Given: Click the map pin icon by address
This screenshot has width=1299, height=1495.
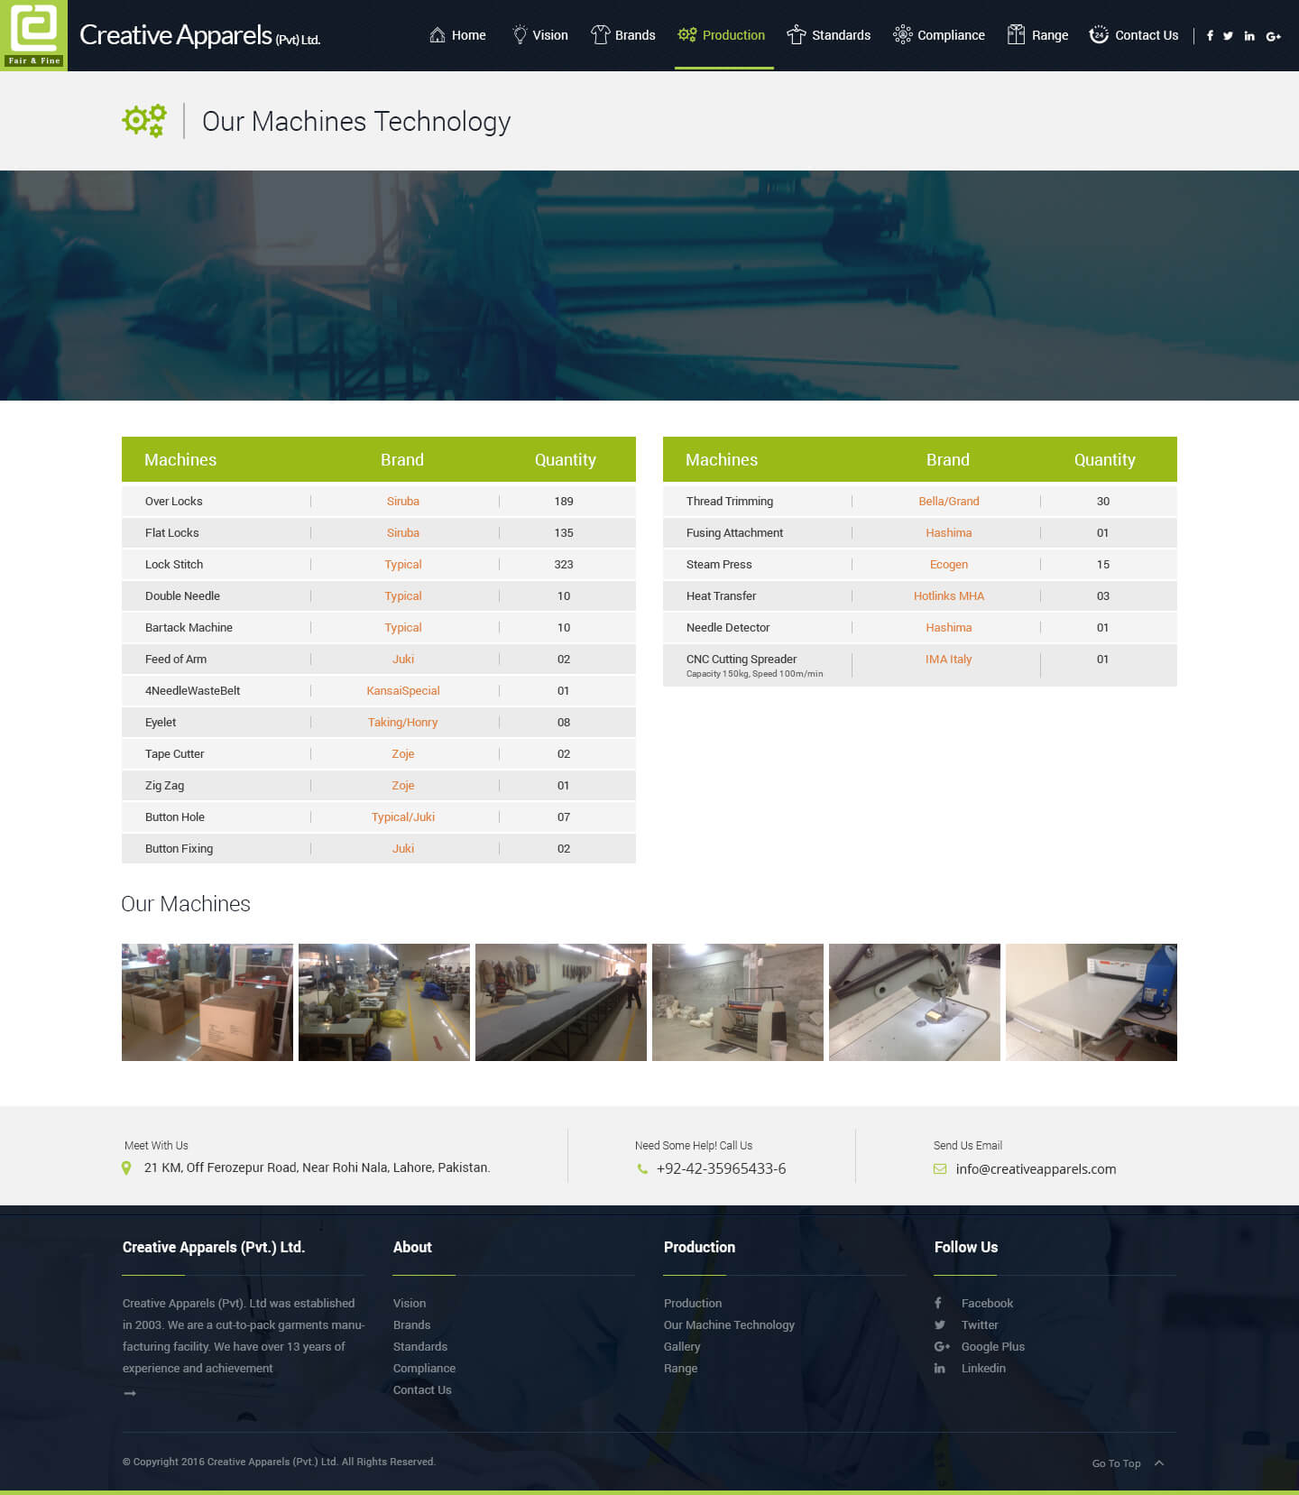Looking at the screenshot, I should pyautogui.click(x=126, y=1167).
